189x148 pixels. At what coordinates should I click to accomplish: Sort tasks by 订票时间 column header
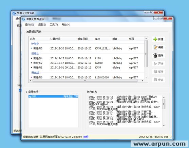coord(63,39)
